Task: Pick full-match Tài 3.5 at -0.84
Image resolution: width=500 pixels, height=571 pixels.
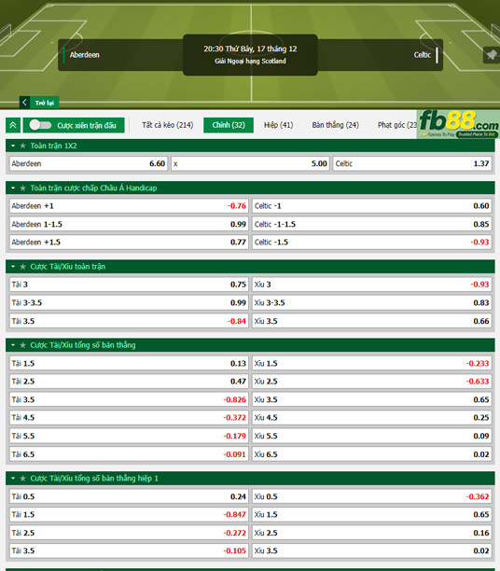Action: click(x=129, y=321)
